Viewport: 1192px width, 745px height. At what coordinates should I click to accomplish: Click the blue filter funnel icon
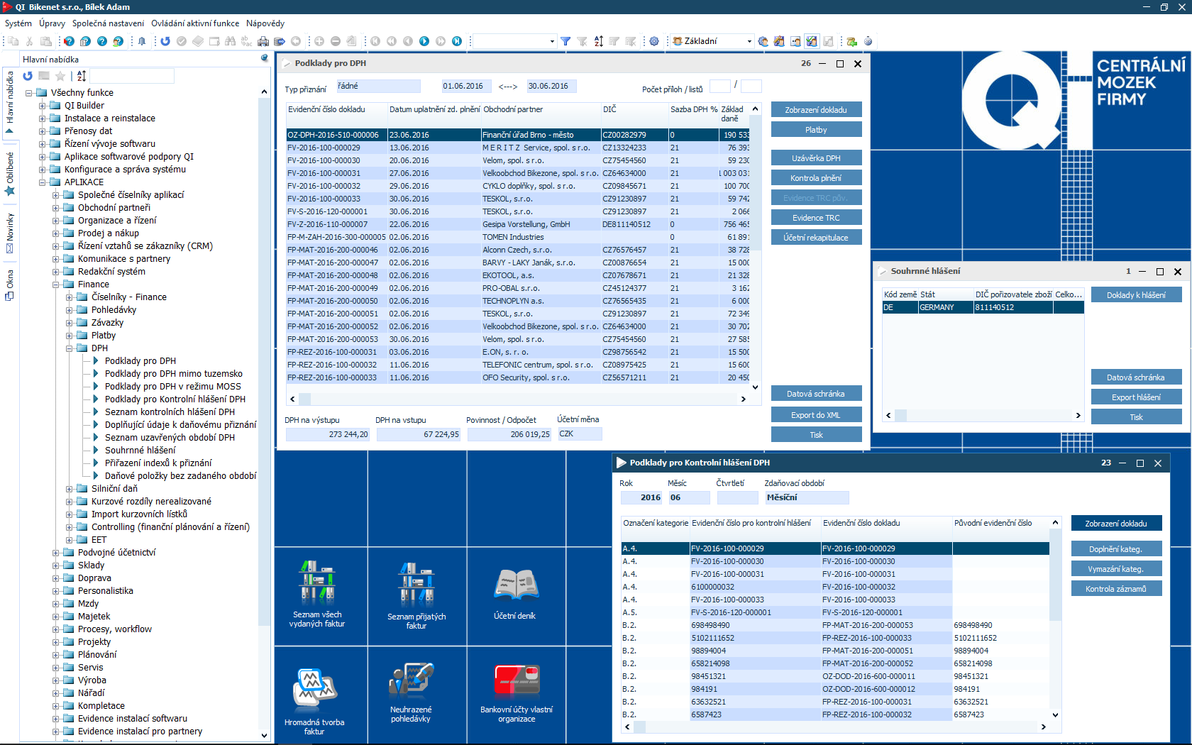[x=565, y=41]
